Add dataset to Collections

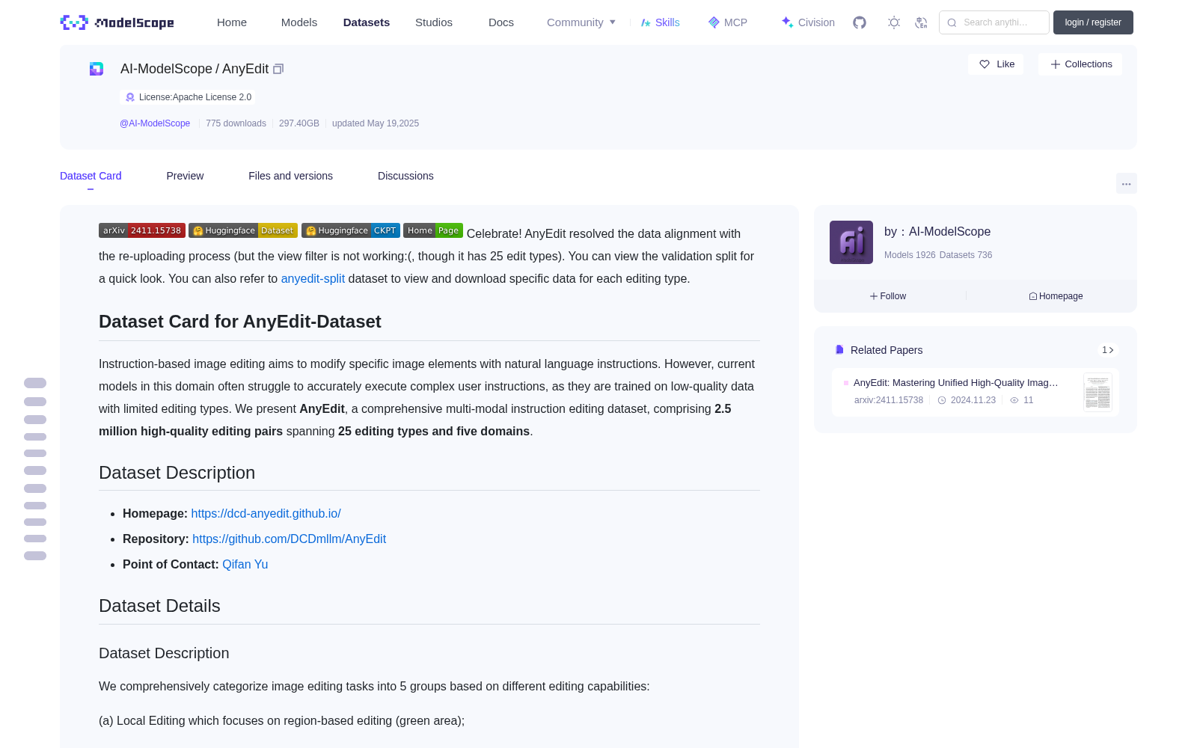[x=1080, y=64]
